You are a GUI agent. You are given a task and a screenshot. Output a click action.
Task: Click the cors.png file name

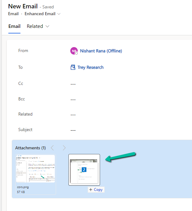pyautogui.click(x=24, y=187)
